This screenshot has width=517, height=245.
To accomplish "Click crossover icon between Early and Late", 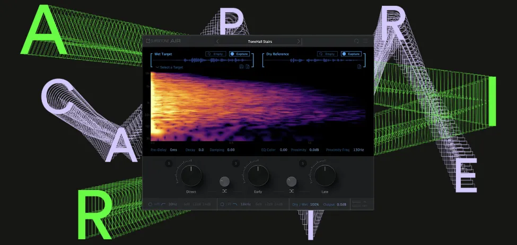I will pos(292,191).
